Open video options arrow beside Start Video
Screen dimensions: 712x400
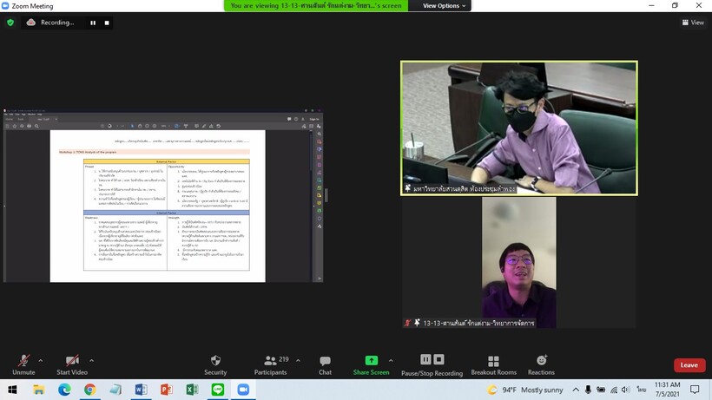coord(92,361)
